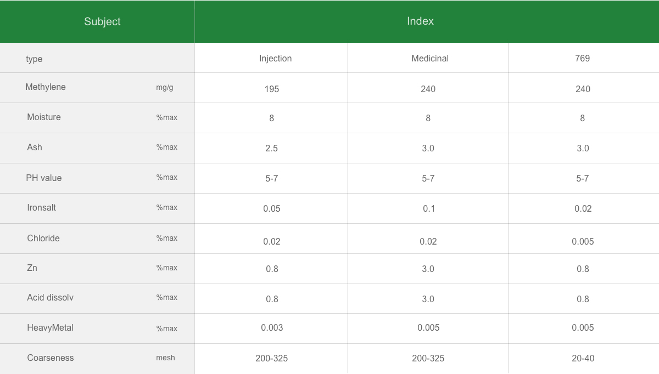
Task: Select the 0.003 HeavyMetal value
Action: click(x=272, y=328)
